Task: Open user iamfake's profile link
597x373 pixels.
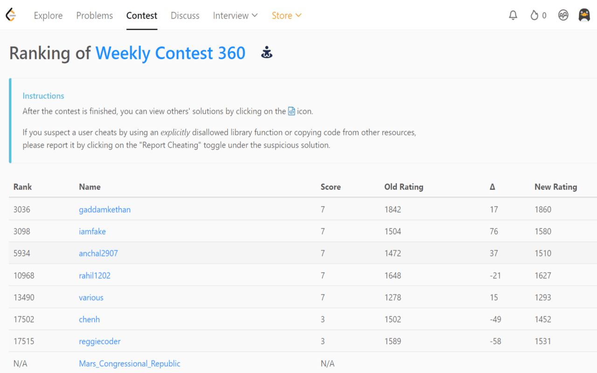Action: [92, 231]
